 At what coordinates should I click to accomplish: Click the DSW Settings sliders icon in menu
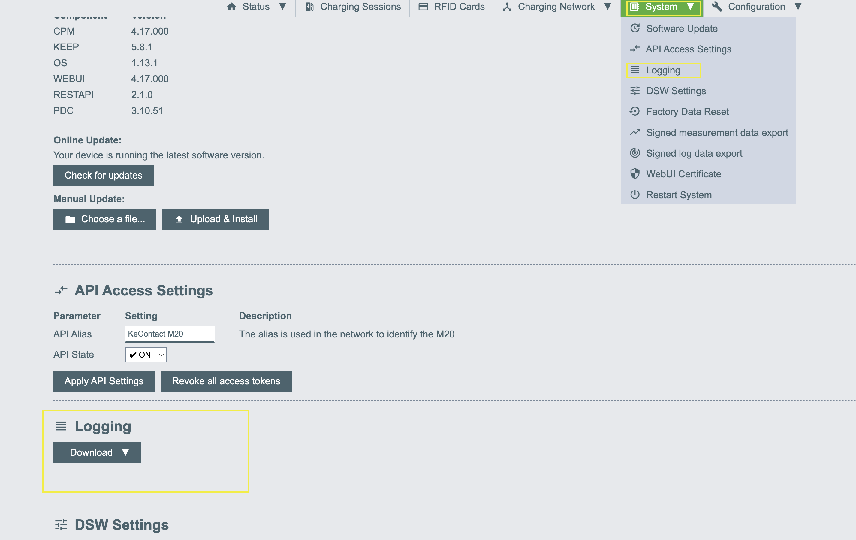click(x=634, y=91)
